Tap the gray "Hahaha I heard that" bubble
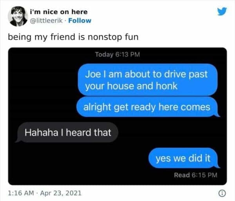The height and width of the screenshot is (201, 235). pyautogui.click(x=68, y=132)
